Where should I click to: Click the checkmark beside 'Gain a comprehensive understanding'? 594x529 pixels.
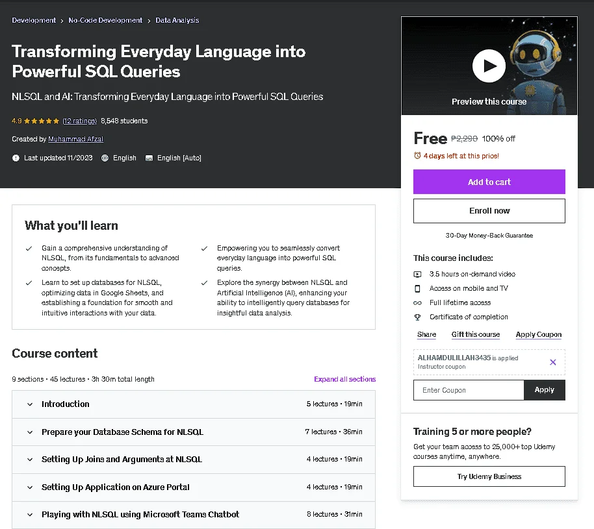coord(29,249)
